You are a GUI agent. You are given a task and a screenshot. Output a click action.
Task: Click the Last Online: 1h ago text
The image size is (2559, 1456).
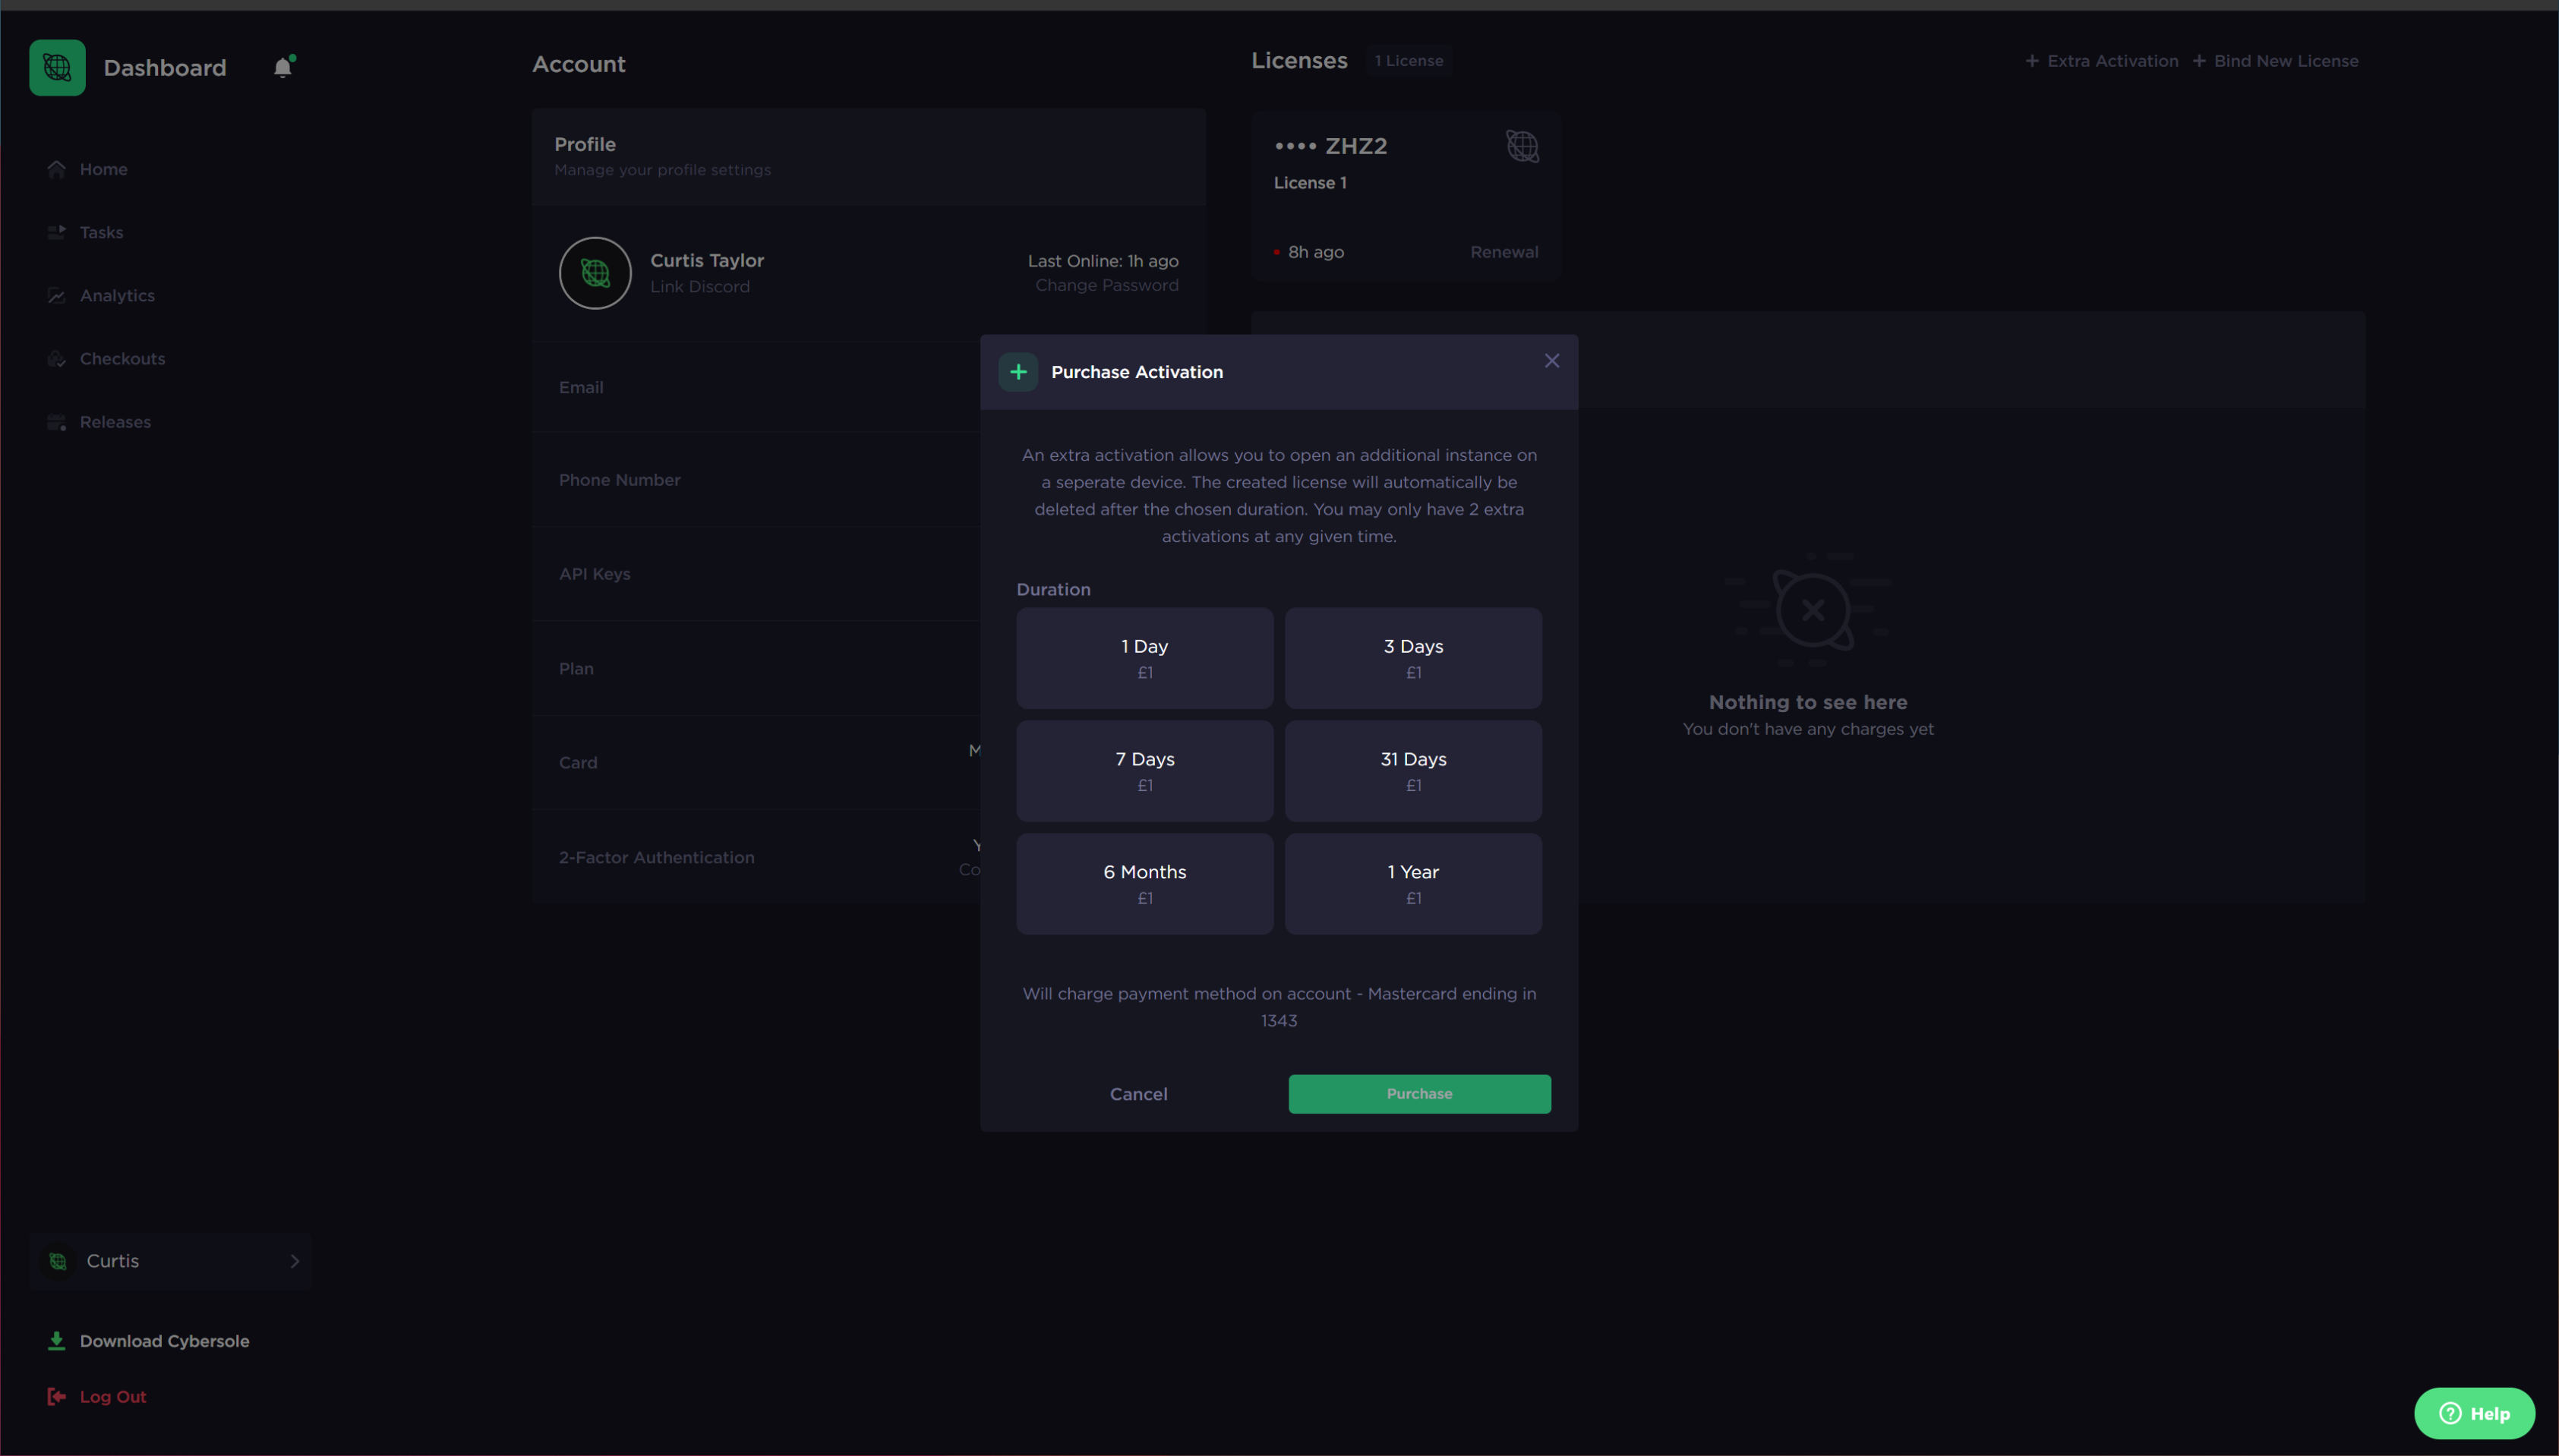click(1102, 261)
